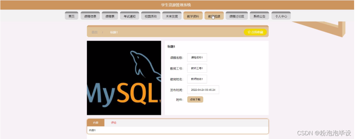
Task: Click the 课程名称1 value field
Action: 197,58
